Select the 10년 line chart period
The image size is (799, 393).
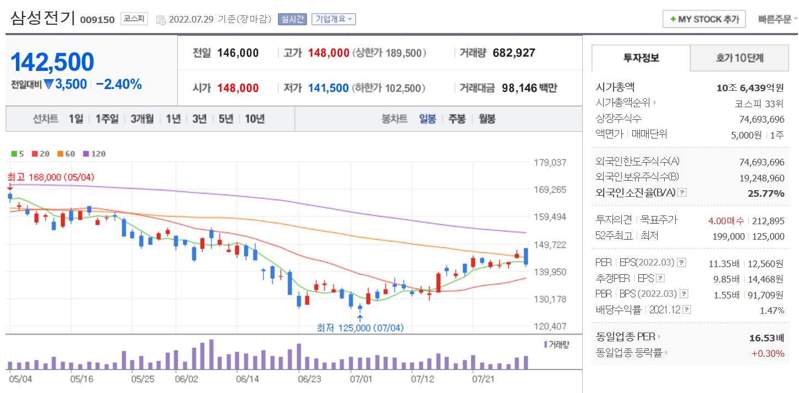click(255, 119)
